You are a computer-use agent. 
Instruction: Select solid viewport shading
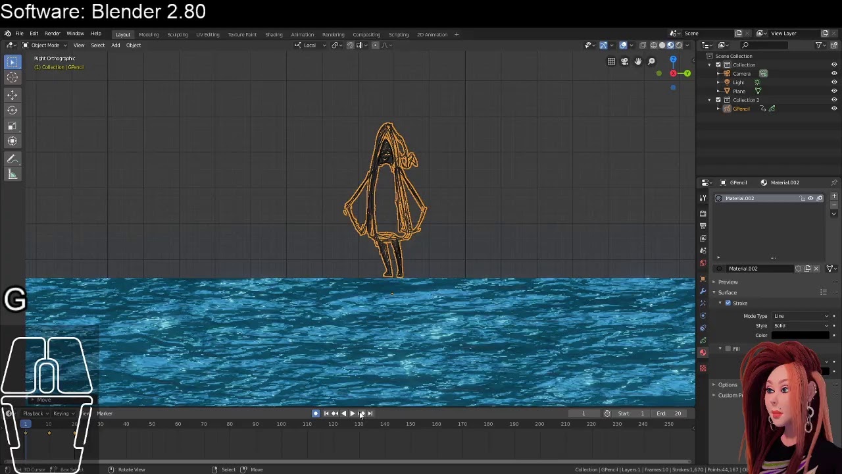[662, 45]
